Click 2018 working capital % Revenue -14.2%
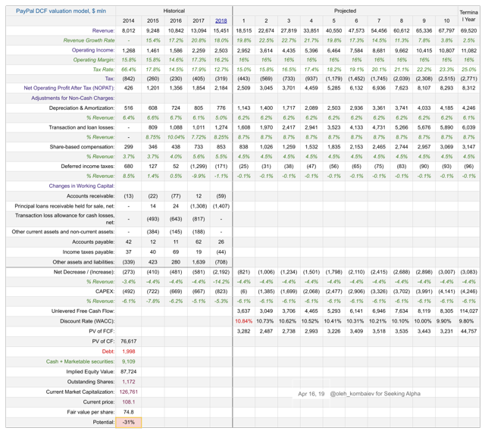Screen dimensions: 485x434 pyautogui.click(x=221, y=282)
